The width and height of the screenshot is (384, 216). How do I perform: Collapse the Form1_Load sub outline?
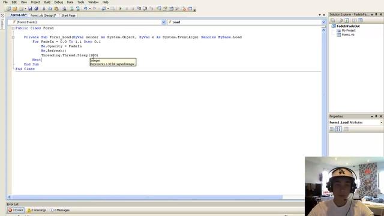point(13,37)
